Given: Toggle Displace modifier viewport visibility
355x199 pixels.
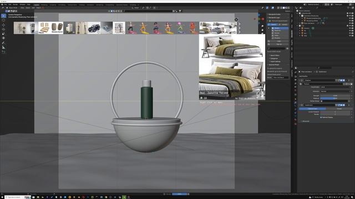Looking at the screenshot, I should coord(341,80).
